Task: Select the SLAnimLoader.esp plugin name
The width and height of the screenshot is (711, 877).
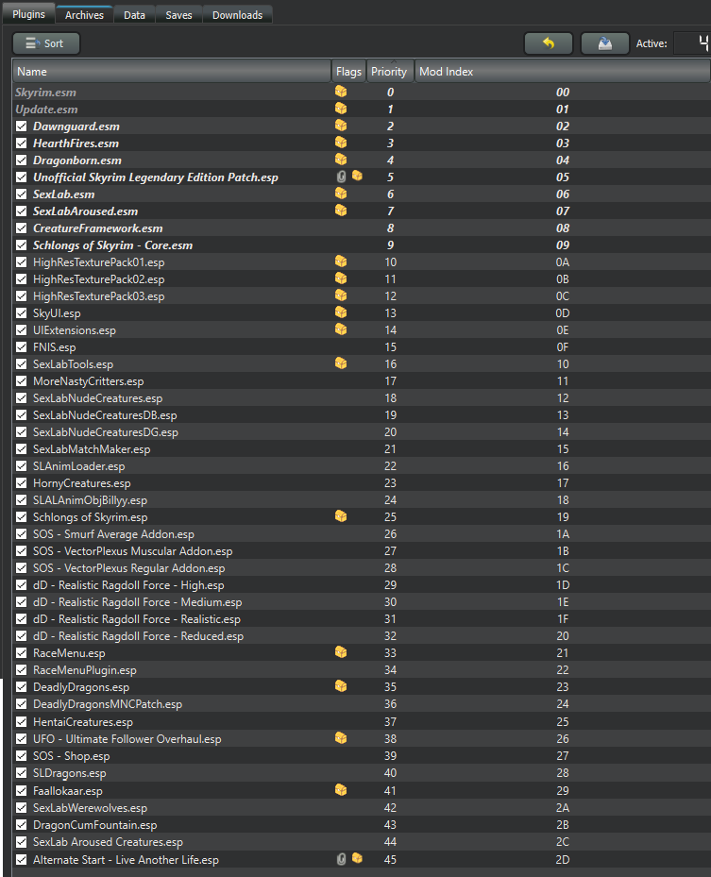Action: click(79, 466)
